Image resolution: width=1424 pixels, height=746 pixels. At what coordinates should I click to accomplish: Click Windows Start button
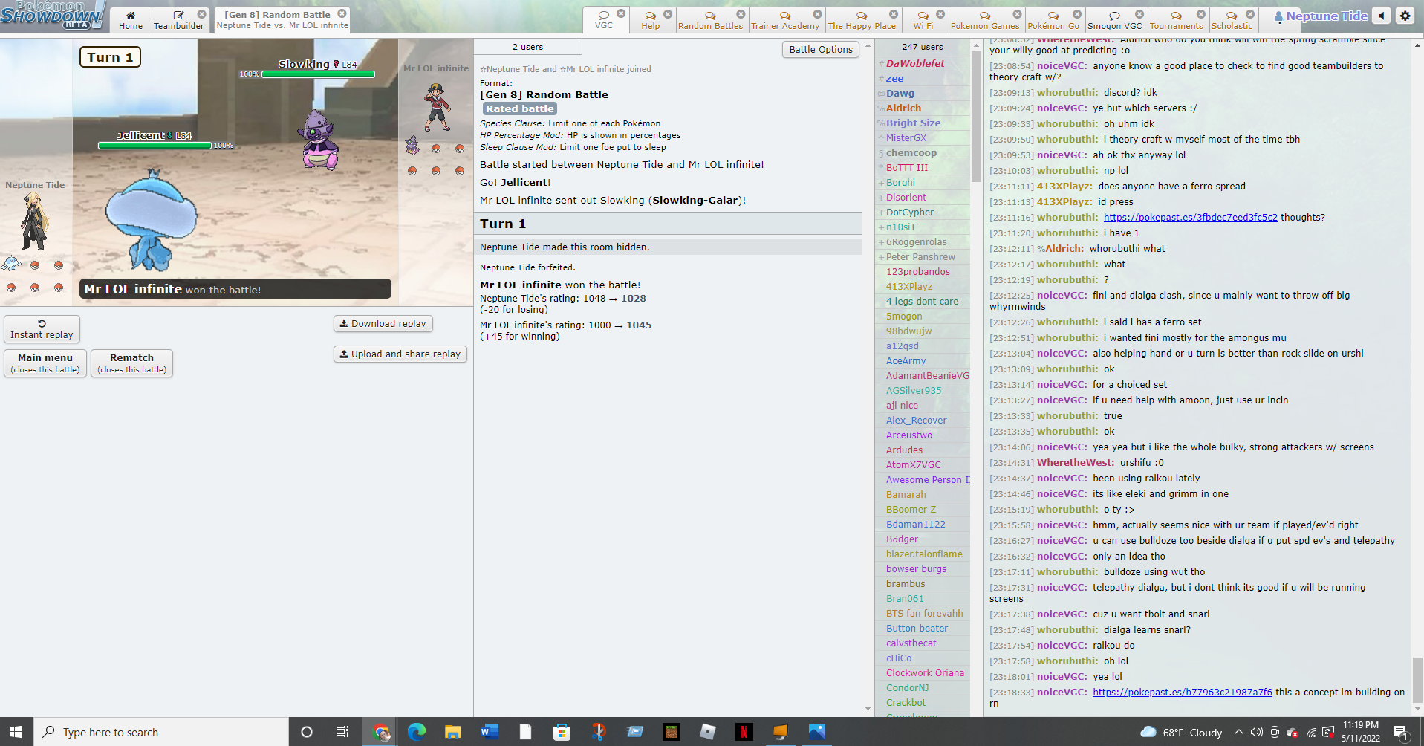click(16, 732)
